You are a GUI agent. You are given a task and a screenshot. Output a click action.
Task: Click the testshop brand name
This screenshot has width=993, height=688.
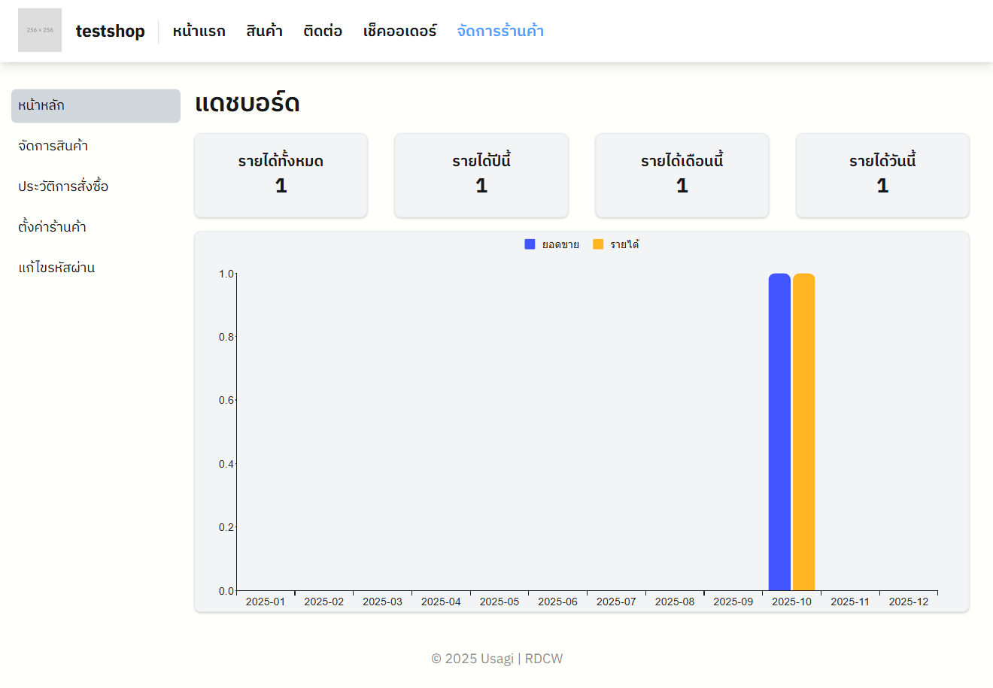pyautogui.click(x=110, y=31)
